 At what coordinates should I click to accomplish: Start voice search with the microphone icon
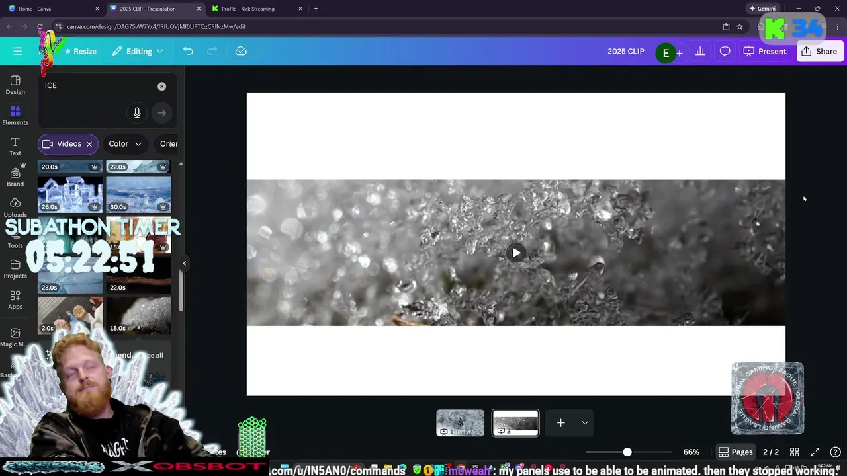pos(137,113)
